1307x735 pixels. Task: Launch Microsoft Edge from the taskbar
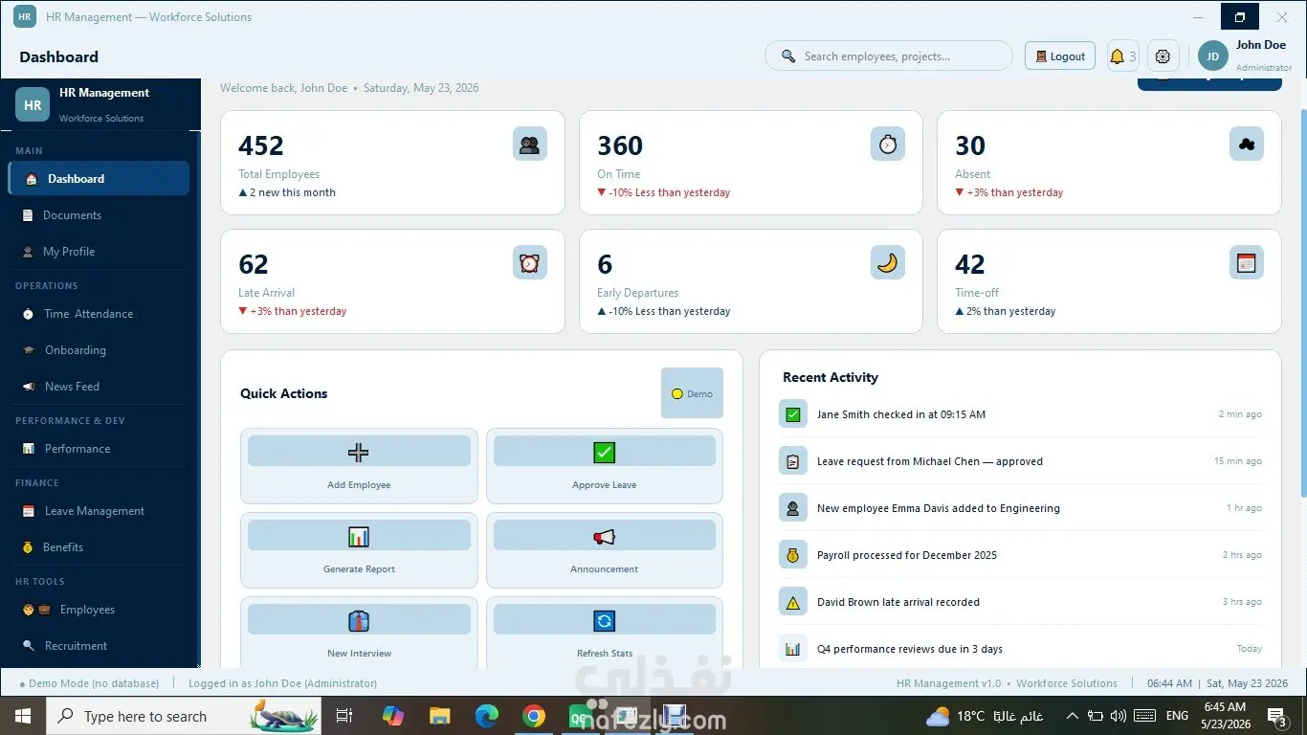pyautogui.click(x=487, y=716)
